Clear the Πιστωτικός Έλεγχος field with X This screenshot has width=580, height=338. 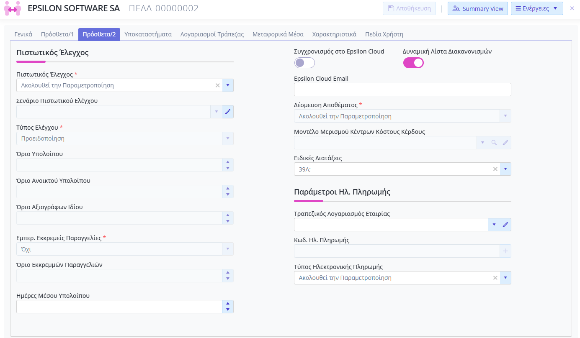[217, 85]
